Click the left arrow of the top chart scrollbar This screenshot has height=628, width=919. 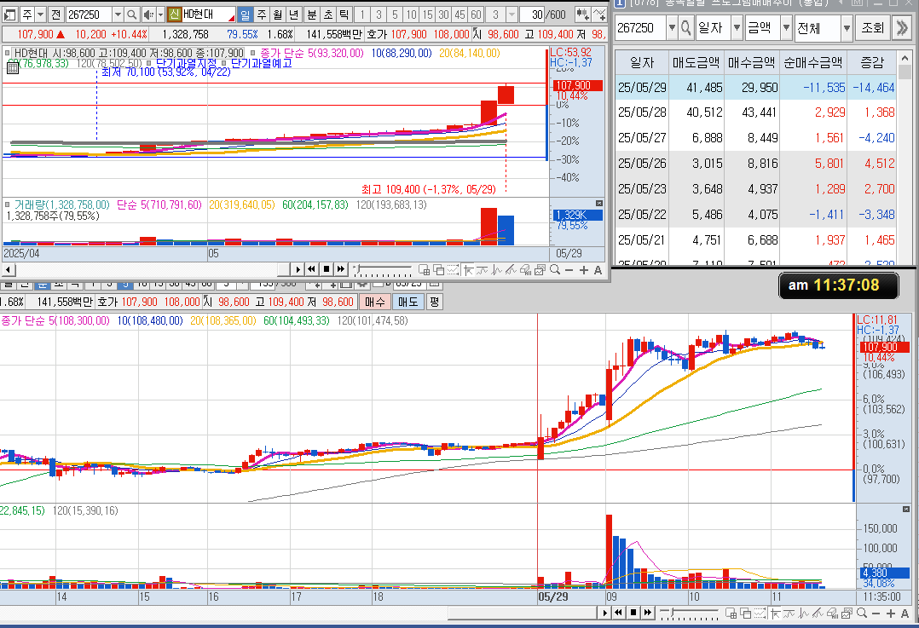pos(9,269)
